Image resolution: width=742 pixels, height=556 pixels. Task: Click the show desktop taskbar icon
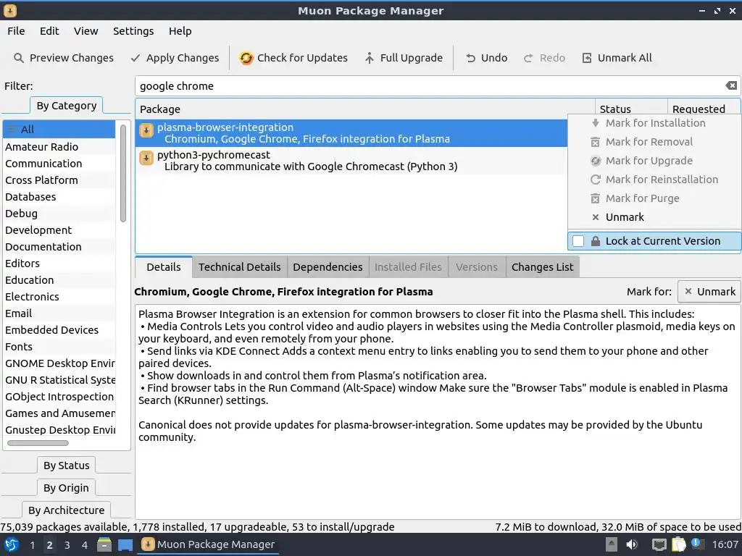(x=125, y=544)
